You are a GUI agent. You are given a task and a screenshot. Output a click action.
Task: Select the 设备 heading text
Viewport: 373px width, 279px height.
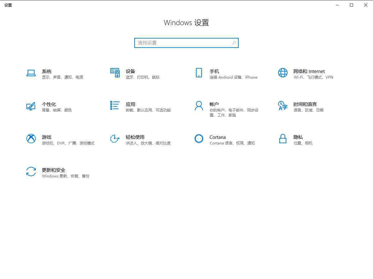131,71
